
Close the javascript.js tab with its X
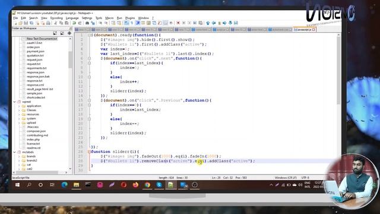click(x=313, y=30)
